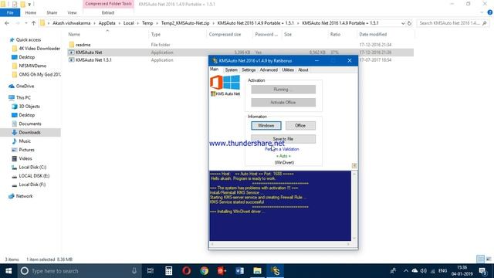Click the Activate Office button
The width and height of the screenshot is (494, 278).
coord(283,103)
